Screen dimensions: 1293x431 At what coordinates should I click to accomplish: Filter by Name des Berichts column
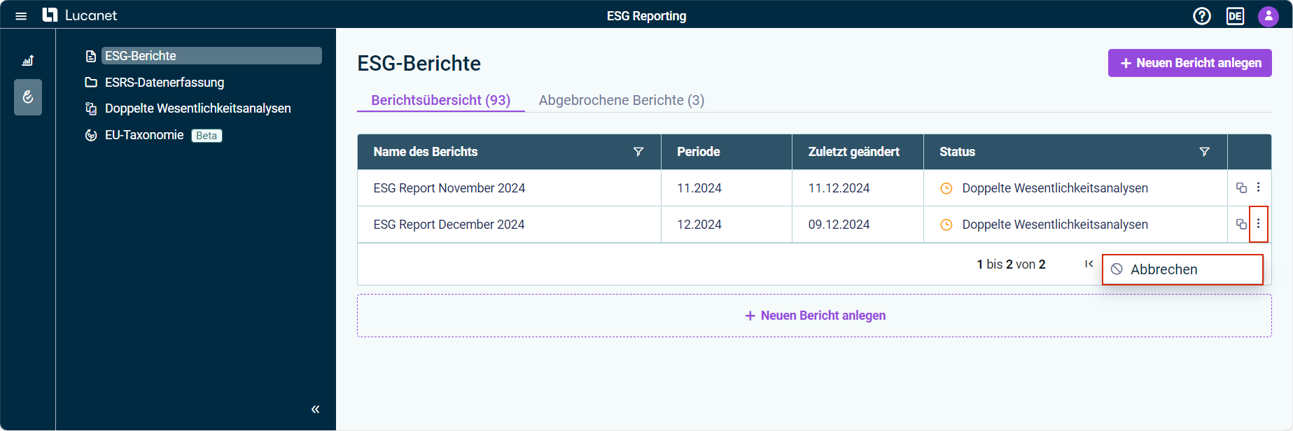tap(638, 152)
